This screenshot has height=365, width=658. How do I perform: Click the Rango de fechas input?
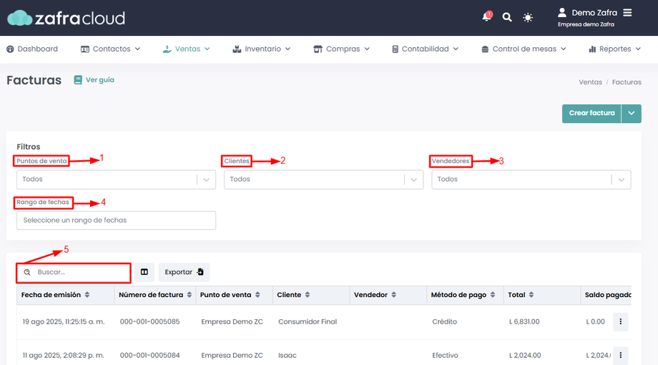pos(117,220)
